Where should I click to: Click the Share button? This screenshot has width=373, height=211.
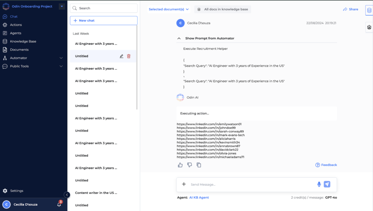[351, 9]
